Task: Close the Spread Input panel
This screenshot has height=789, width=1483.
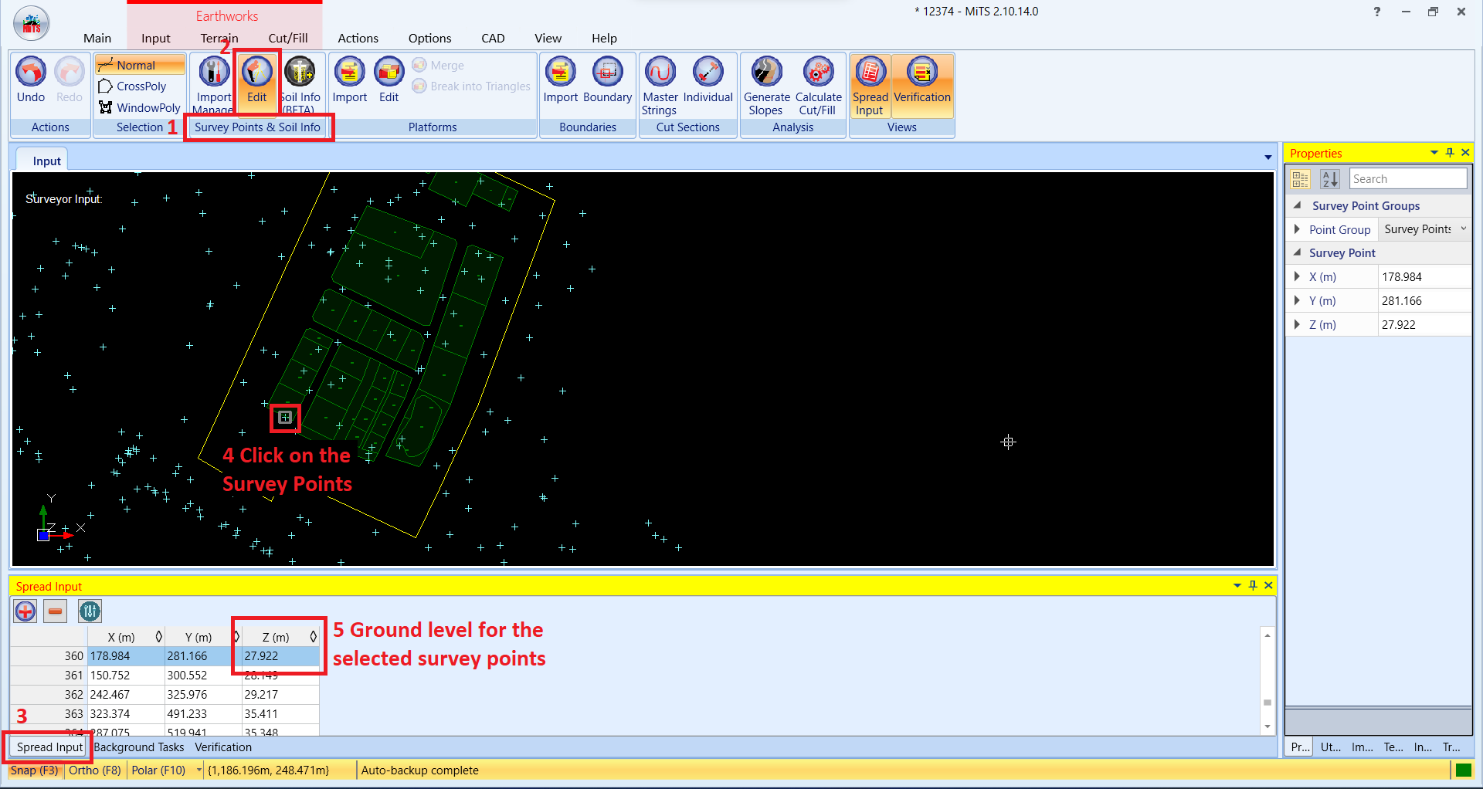Action: [1268, 586]
